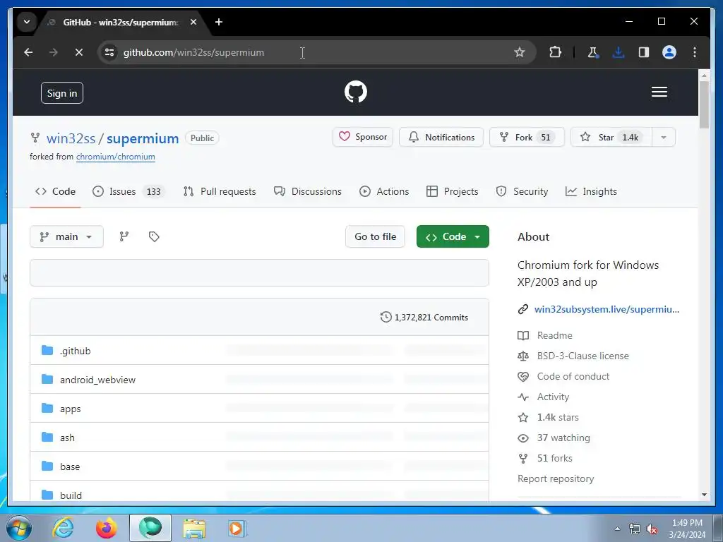723x542 pixels.
Task: Open the win32subsystem.live website link
Action: pos(607,309)
